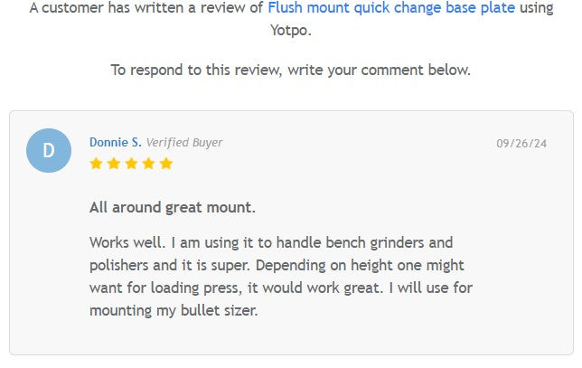The image size is (582, 368).
Task: Click the word Yotpo in the intro
Action: point(290,30)
